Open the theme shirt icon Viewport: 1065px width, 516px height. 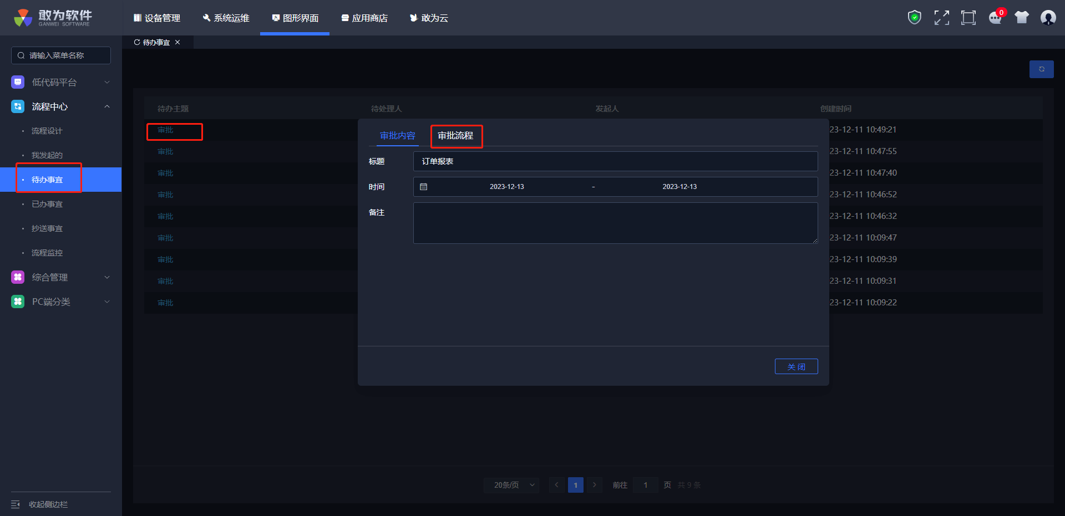coord(1021,18)
